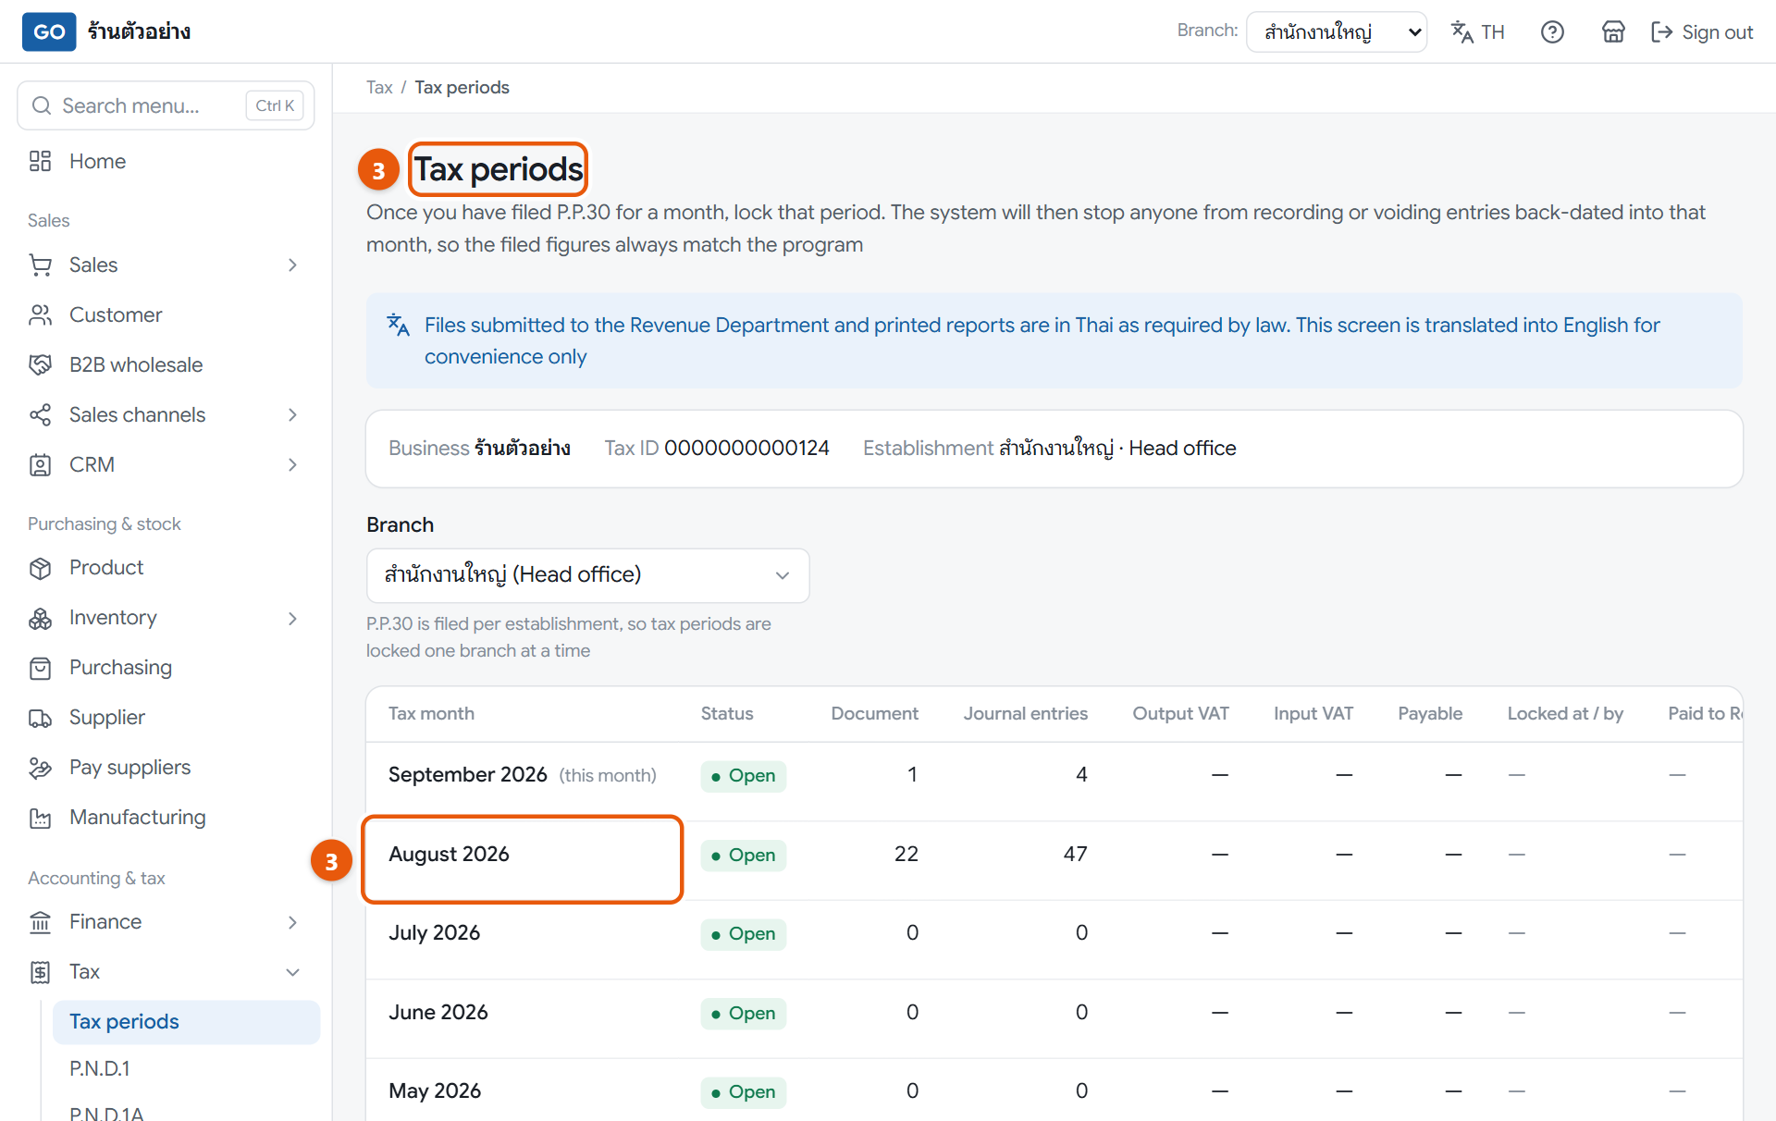Viewport: 1776px width, 1121px height.
Task: Open the Pay suppliers menu item
Action: 166,768
